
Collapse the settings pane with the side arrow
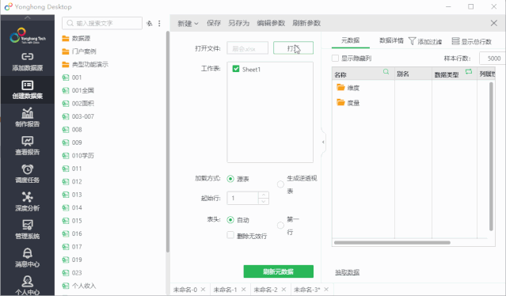[323, 142]
